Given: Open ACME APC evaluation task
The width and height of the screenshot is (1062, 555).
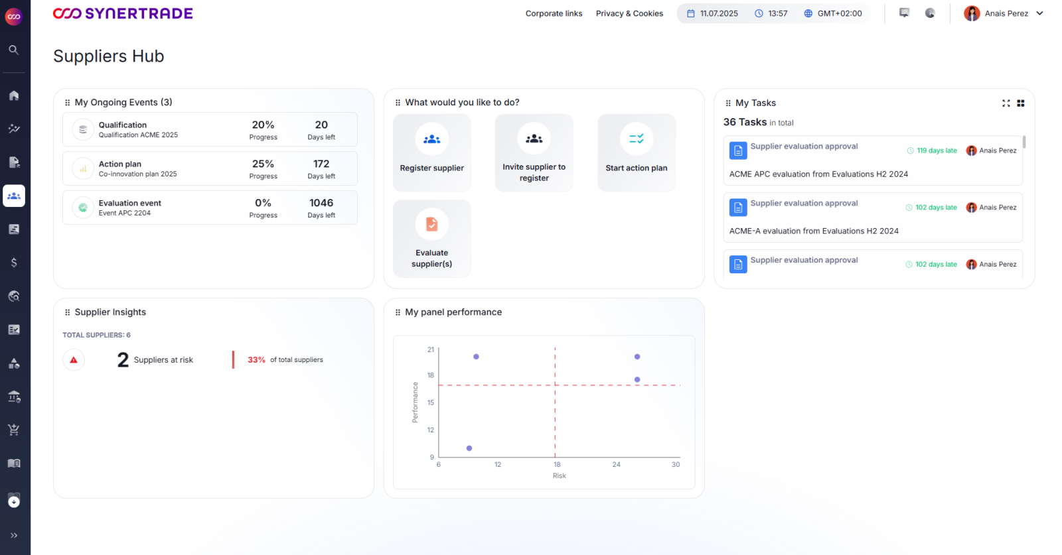Looking at the screenshot, I should [873, 160].
